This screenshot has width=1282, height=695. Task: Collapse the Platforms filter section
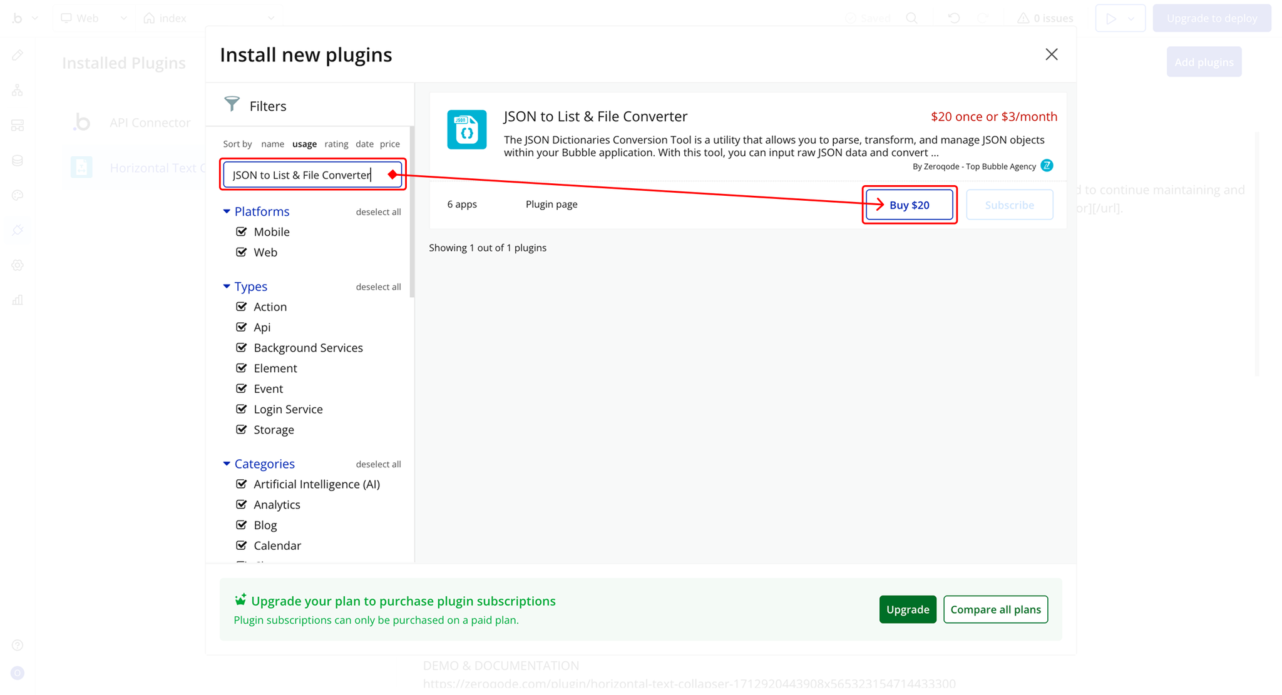(227, 211)
